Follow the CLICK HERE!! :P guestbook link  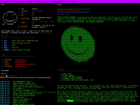(21, 60)
